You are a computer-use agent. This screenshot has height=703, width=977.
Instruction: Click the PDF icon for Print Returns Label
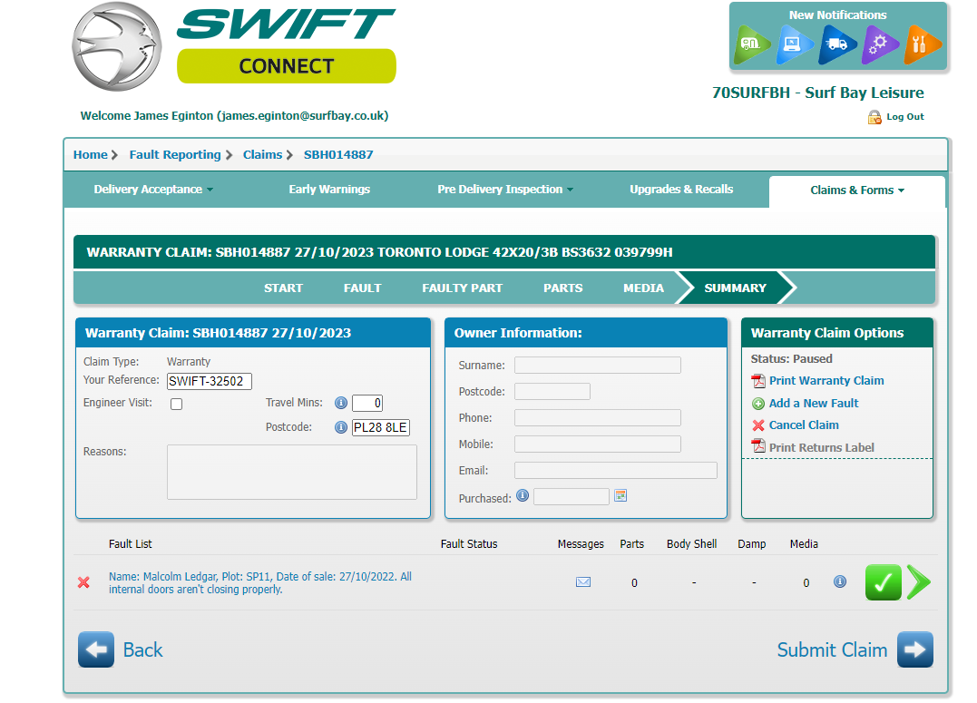758,446
